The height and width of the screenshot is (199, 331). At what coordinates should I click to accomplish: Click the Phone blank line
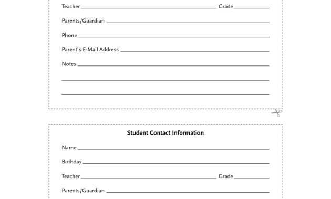(173, 37)
